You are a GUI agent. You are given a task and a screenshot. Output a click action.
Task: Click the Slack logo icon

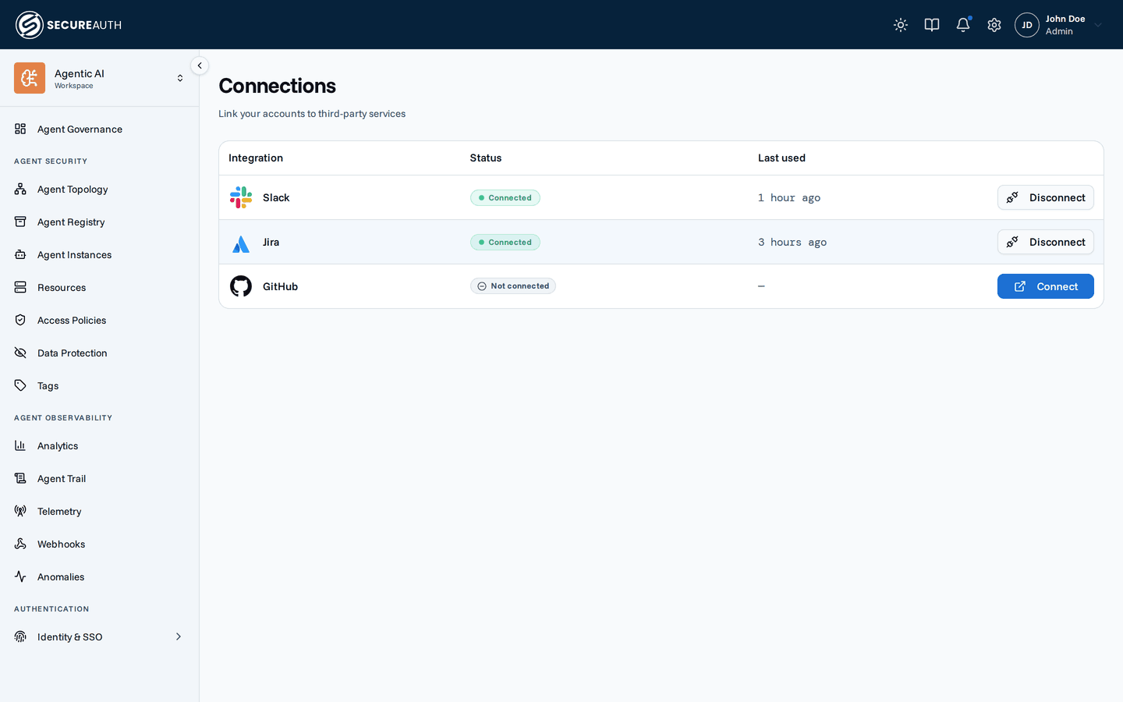pos(241,197)
